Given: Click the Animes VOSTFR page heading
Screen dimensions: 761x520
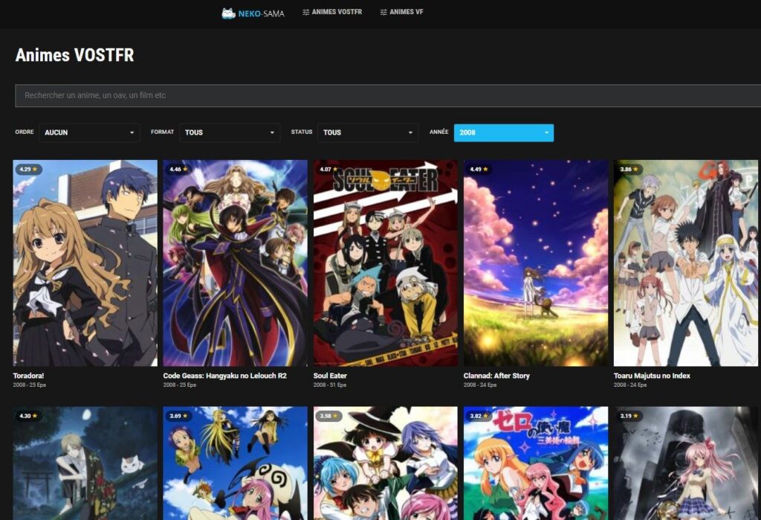Looking at the screenshot, I should 75,55.
